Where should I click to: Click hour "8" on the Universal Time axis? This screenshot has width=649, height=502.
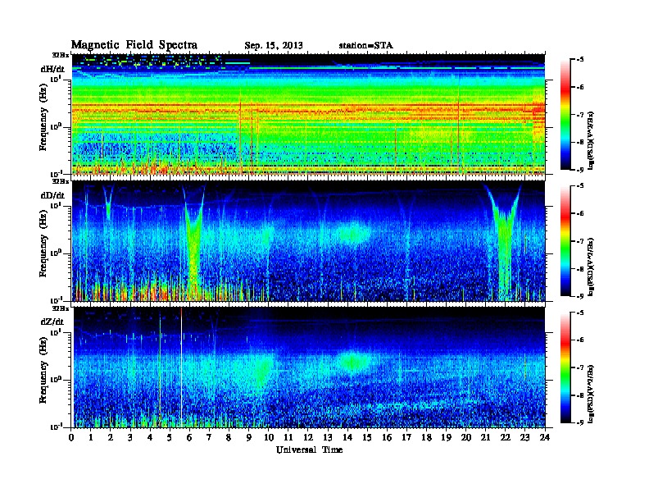(229, 437)
